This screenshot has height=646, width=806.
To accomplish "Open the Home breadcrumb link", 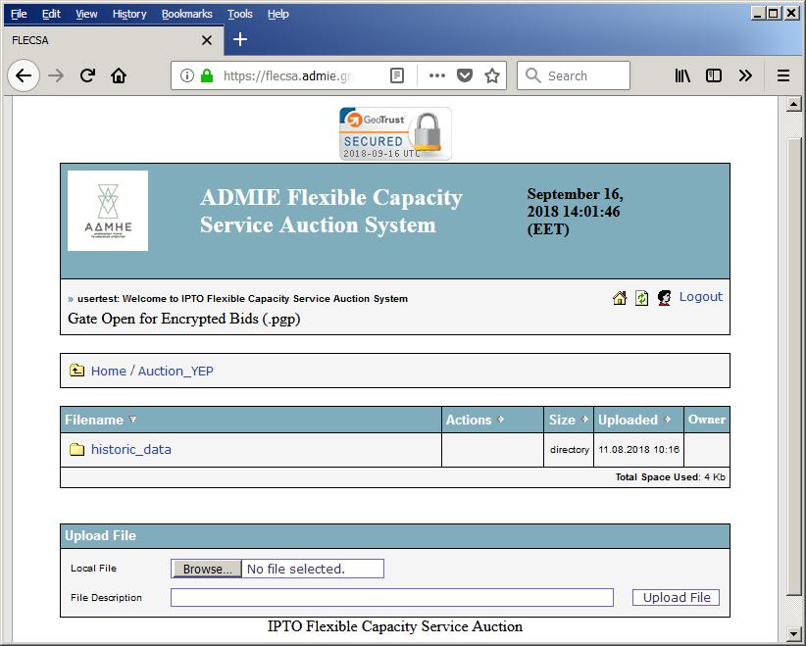I will point(109,372).
